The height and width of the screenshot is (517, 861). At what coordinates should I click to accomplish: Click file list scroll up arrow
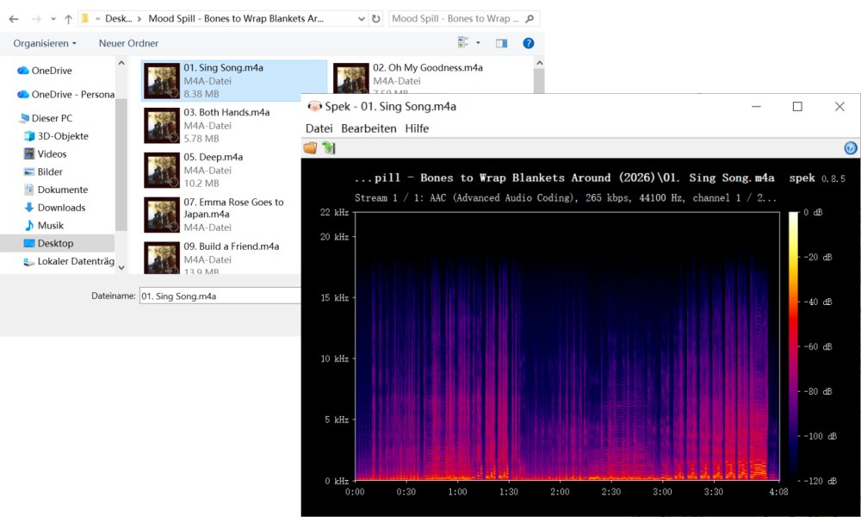pos(539,63)
